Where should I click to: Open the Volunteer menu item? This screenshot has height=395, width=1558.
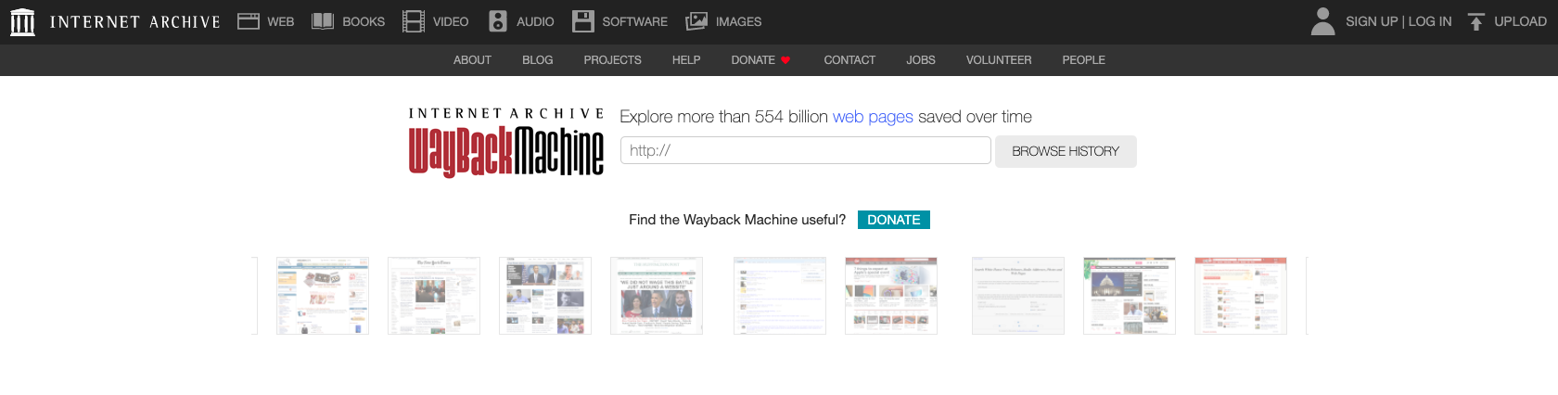999,60
